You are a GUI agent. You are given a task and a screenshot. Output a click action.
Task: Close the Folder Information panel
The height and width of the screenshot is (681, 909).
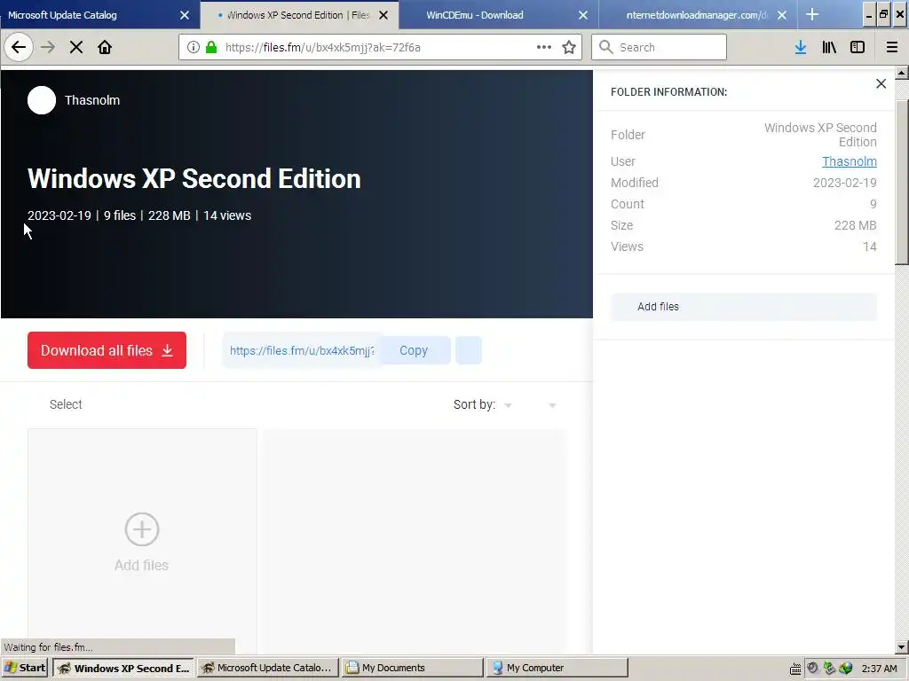[x=881, y=84]
